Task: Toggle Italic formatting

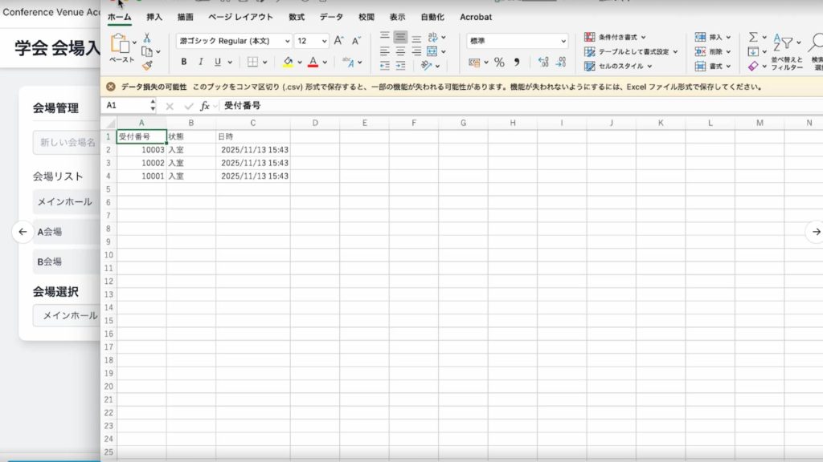Action: 201,62
